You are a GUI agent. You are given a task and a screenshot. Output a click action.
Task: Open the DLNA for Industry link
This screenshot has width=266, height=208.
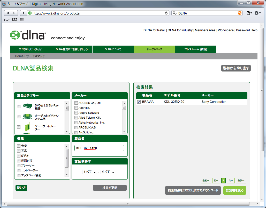pos(180,30)
